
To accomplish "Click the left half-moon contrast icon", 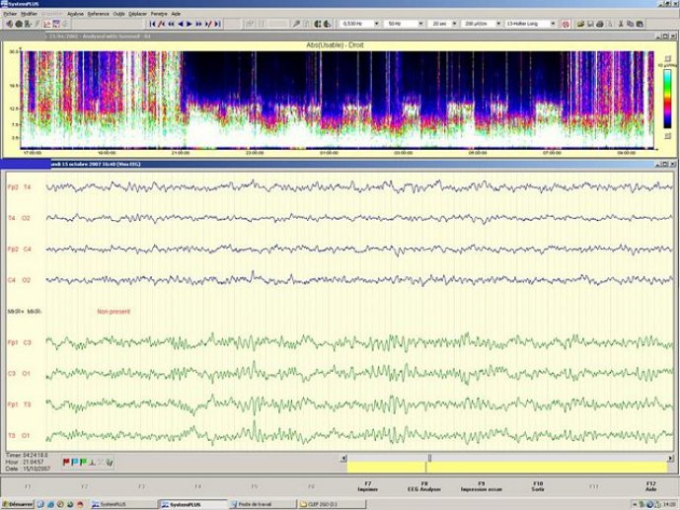I will click(318, 24).
